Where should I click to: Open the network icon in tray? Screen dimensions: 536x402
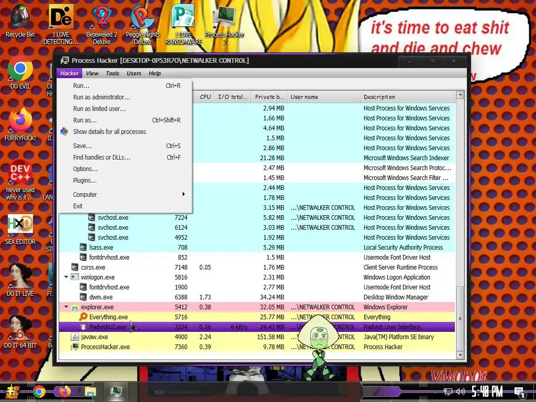(448, 392)
